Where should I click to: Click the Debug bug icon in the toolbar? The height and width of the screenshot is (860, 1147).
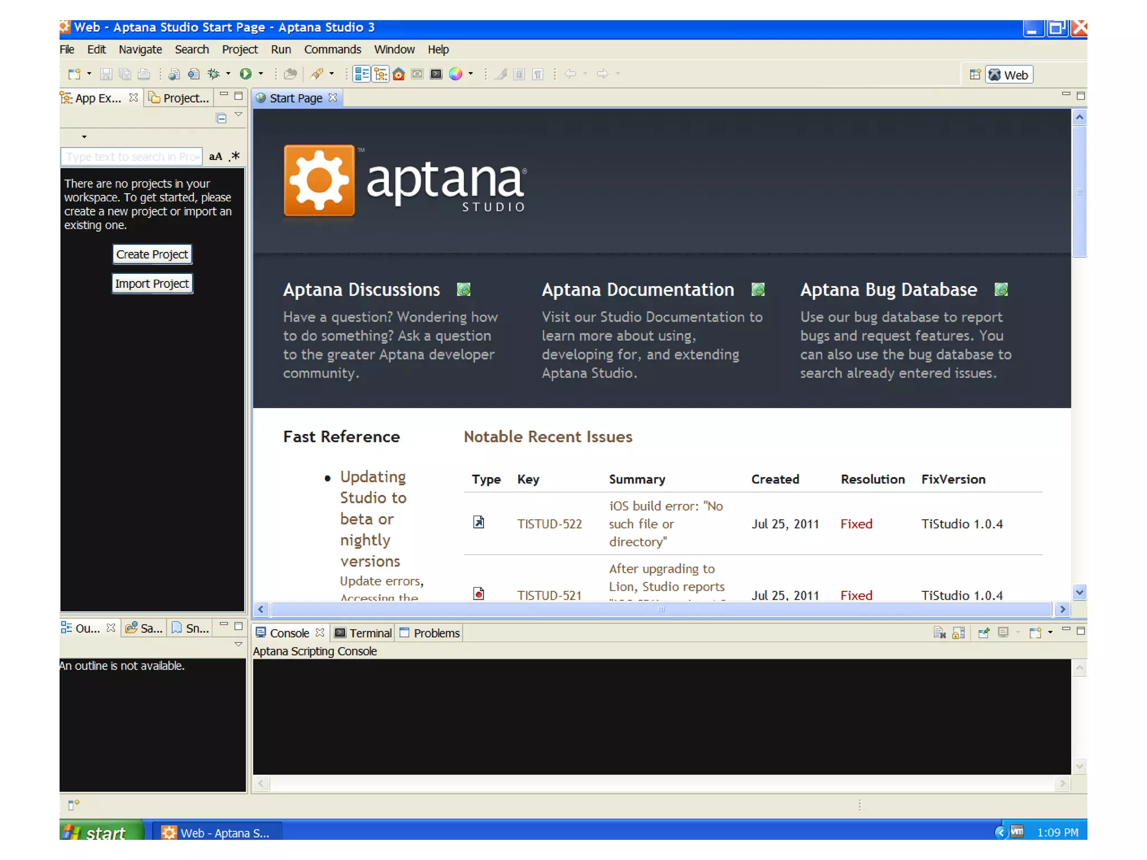point(213,74)
